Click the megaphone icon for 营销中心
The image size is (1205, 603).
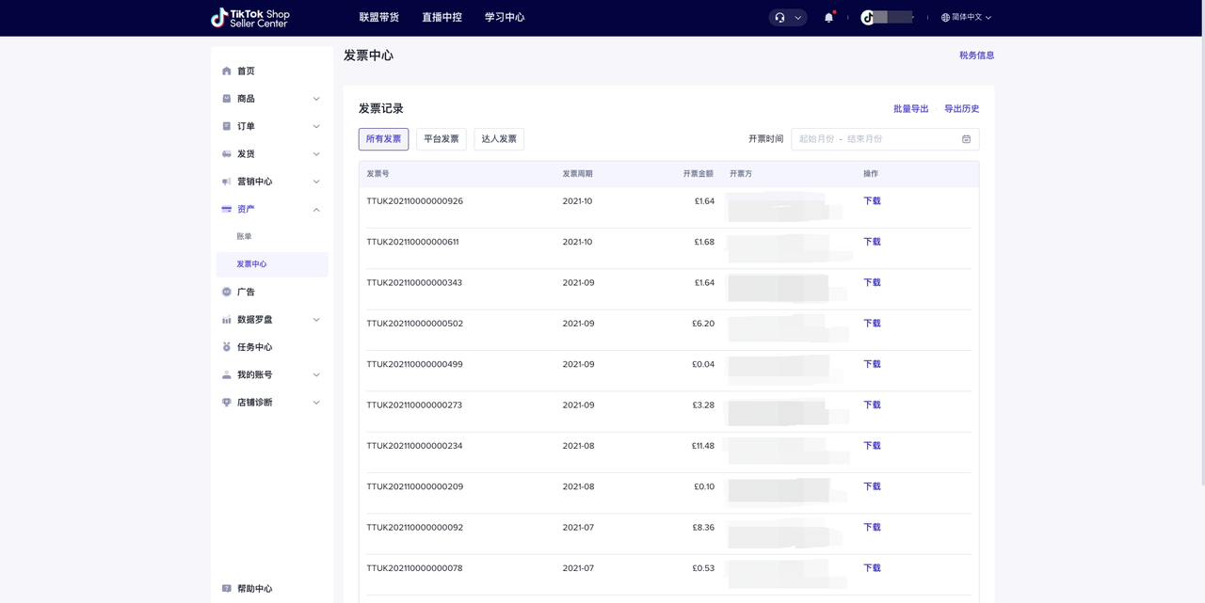coord(227,182)
